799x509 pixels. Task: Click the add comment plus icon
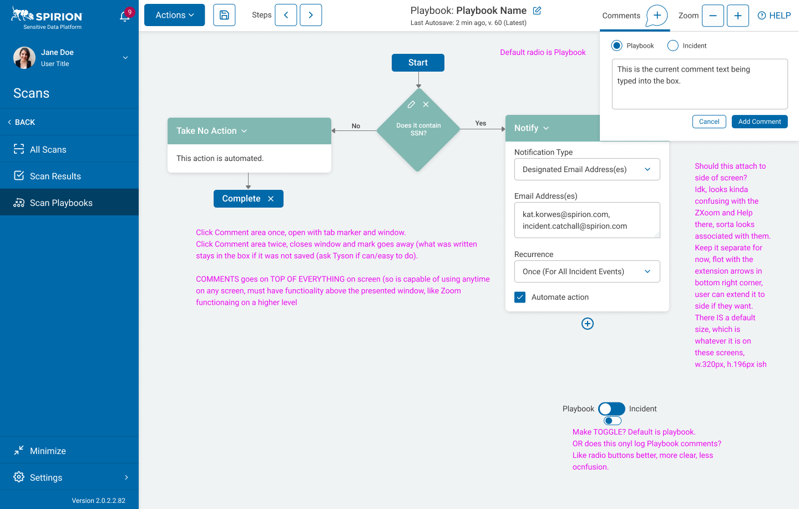click(657, 16)
